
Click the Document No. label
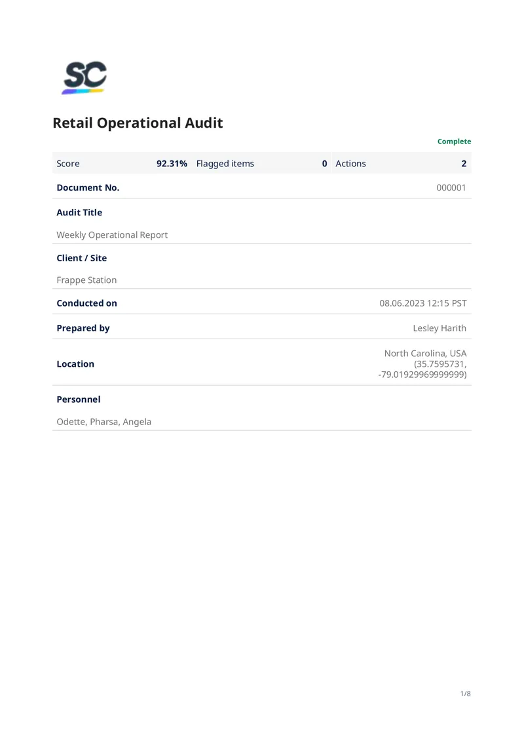tap(88, 187)
